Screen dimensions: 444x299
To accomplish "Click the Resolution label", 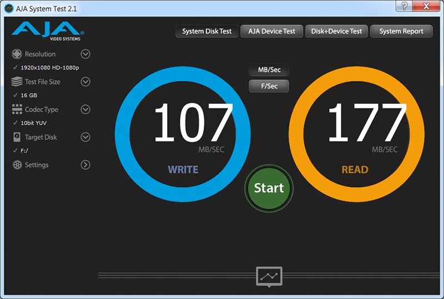I will (40, 54).
